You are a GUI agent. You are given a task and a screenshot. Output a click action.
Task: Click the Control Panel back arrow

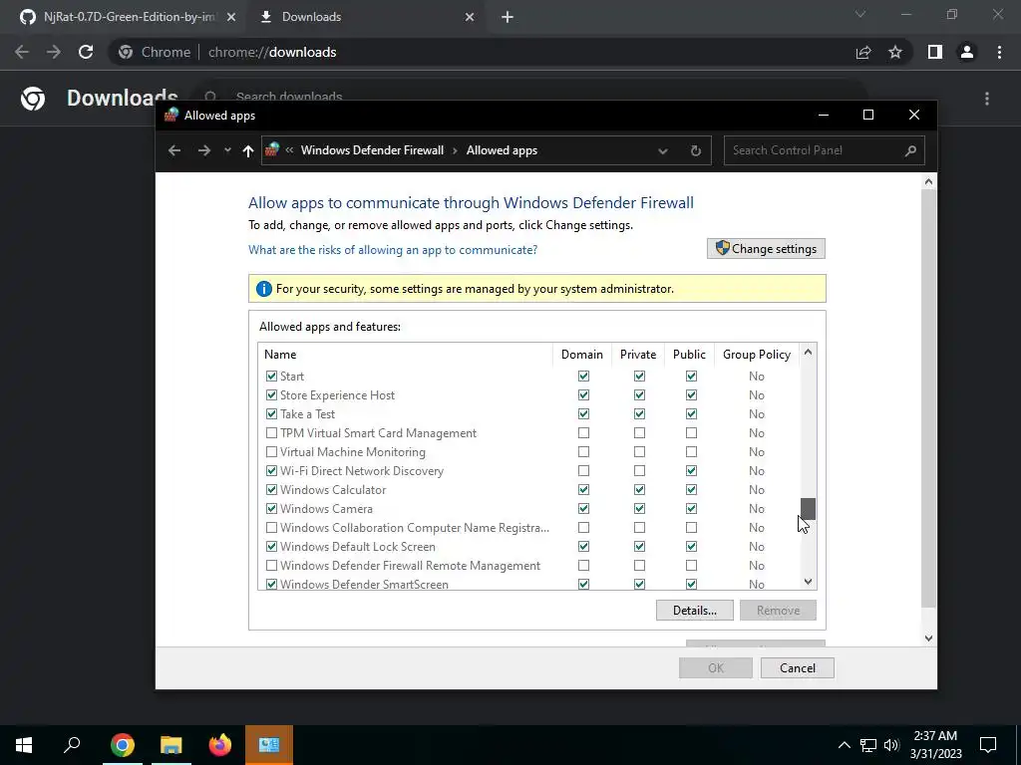(173, 150)
